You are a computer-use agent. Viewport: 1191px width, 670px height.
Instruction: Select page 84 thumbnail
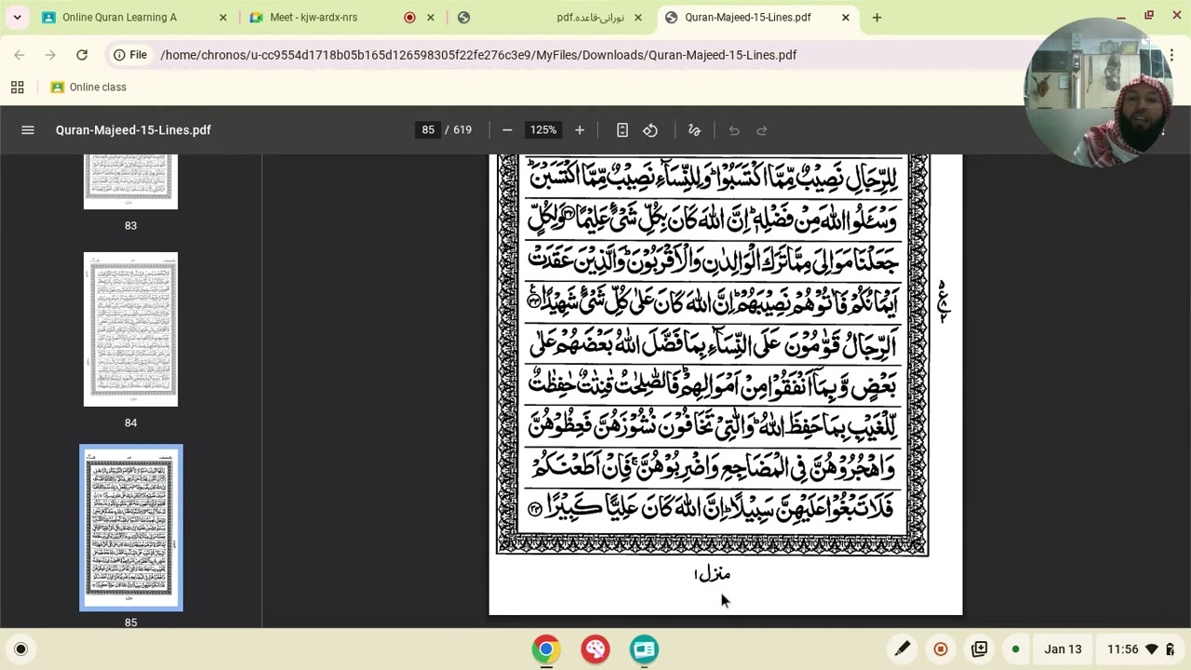click(130, 329)
